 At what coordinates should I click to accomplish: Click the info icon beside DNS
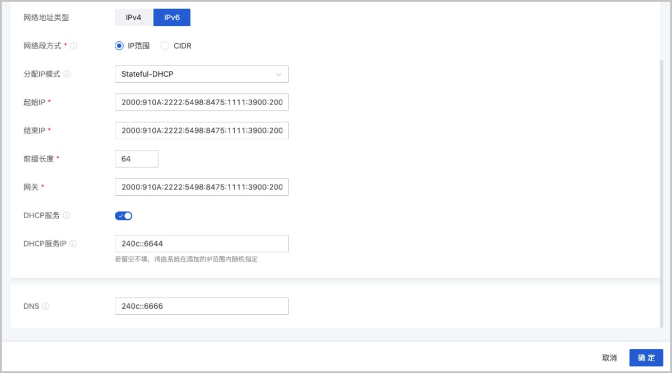click(46, 306)
